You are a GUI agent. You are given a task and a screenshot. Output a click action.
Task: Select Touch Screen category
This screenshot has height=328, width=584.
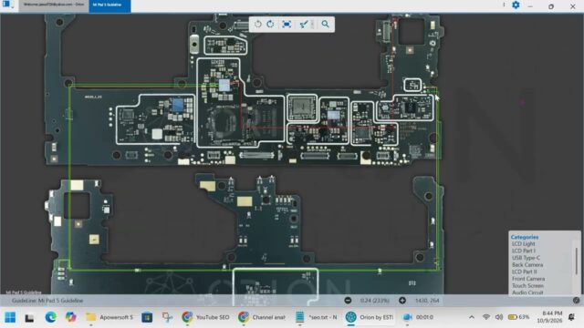pos(527,285)
